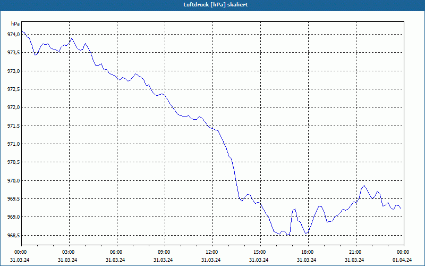
Task: Click the "31.03.24" date under first 00:00
Action: [x=20, y=260]
